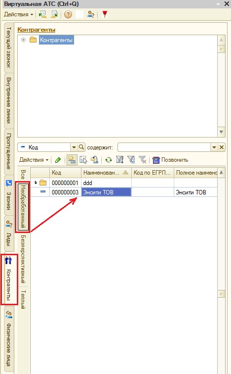Clear the search field with the X button
231x374 pixels.
click(x=222, y=147)
